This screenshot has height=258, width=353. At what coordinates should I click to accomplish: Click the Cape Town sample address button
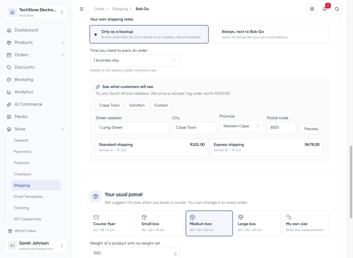(x=110, y=105)
